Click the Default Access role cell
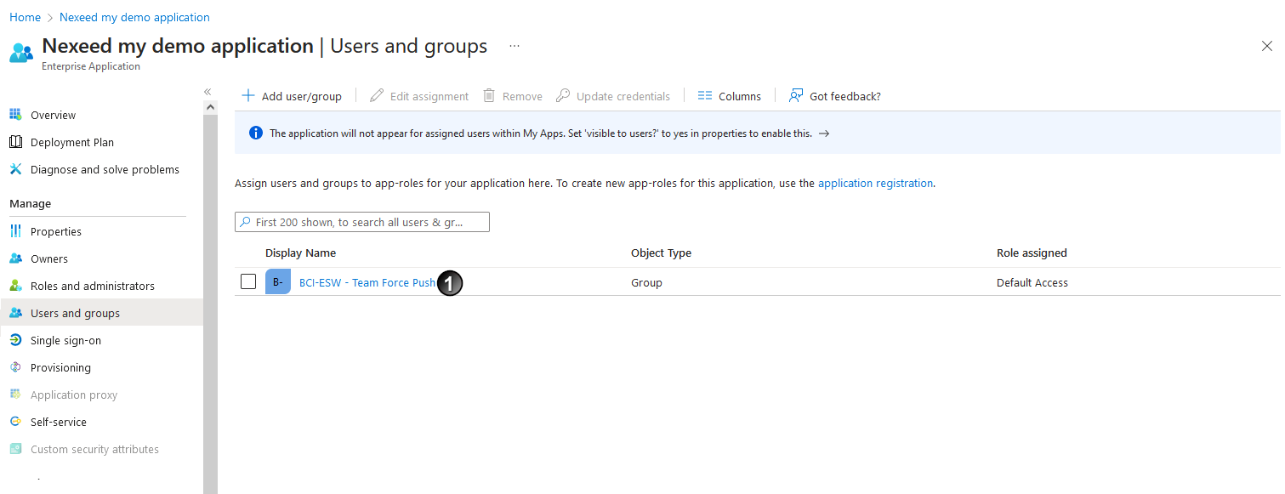Image resolution: width=1285 pixels, height=494 pixels. (1032, 282)
